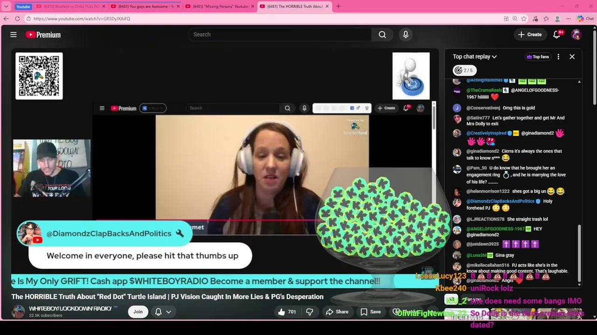
Task: Like the video with thumbs up
Action: click(x=287, y=312)
